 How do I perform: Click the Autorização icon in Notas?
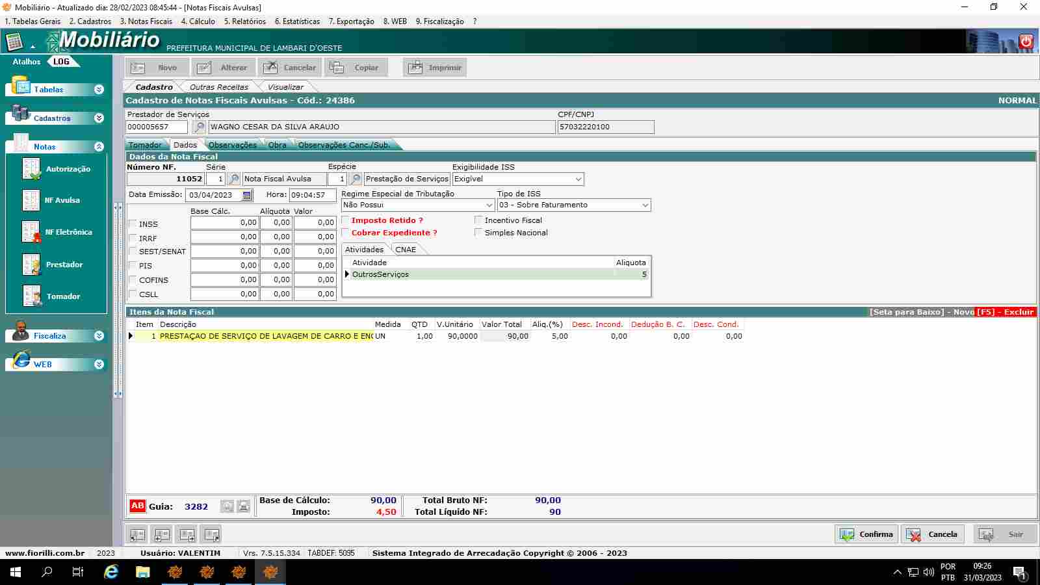tap(31, 169)
